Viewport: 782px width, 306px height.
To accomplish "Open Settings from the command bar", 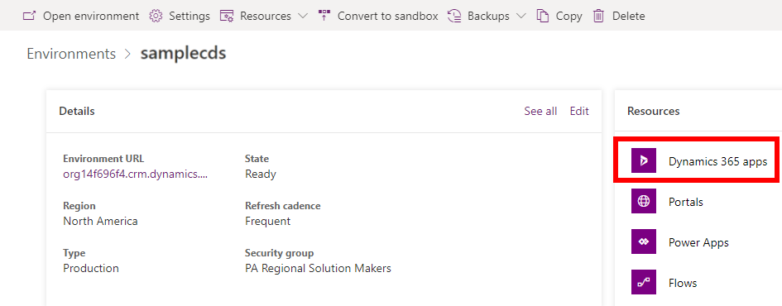I will (x=190, y=16).
